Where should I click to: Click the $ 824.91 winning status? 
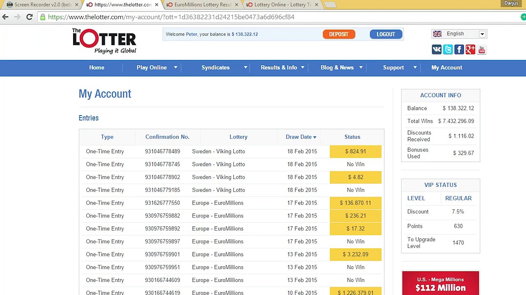(x=355, y=152)
